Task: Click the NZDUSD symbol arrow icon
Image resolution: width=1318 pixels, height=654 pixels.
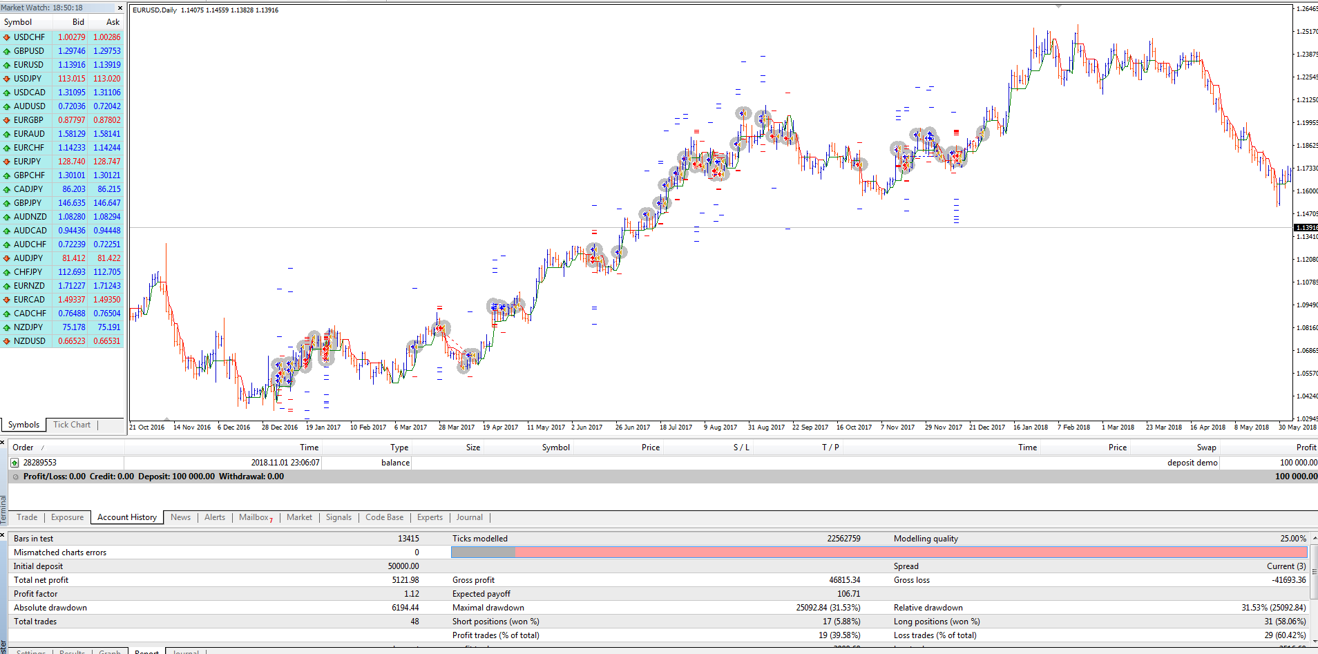Action: point(7,341)
